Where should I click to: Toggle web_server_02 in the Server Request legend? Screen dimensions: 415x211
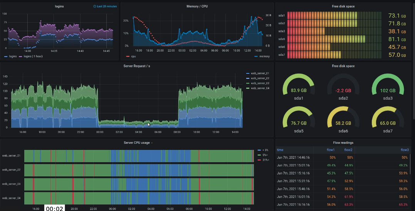pyautogui.click(x=260, y=78)
